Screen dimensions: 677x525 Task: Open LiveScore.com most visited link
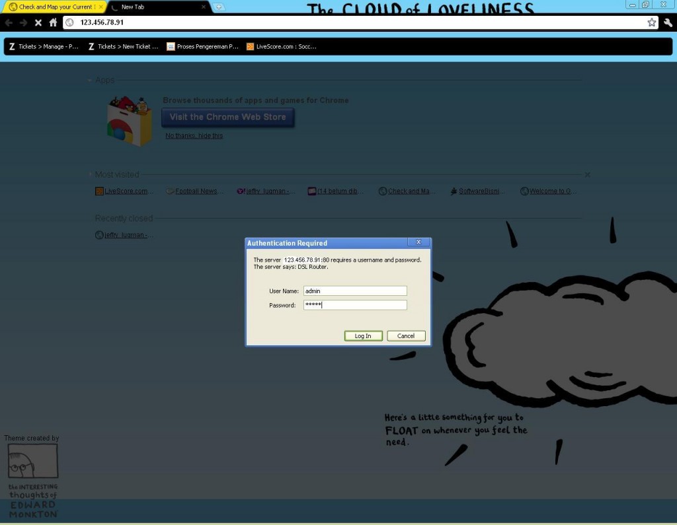coord(124,191)
